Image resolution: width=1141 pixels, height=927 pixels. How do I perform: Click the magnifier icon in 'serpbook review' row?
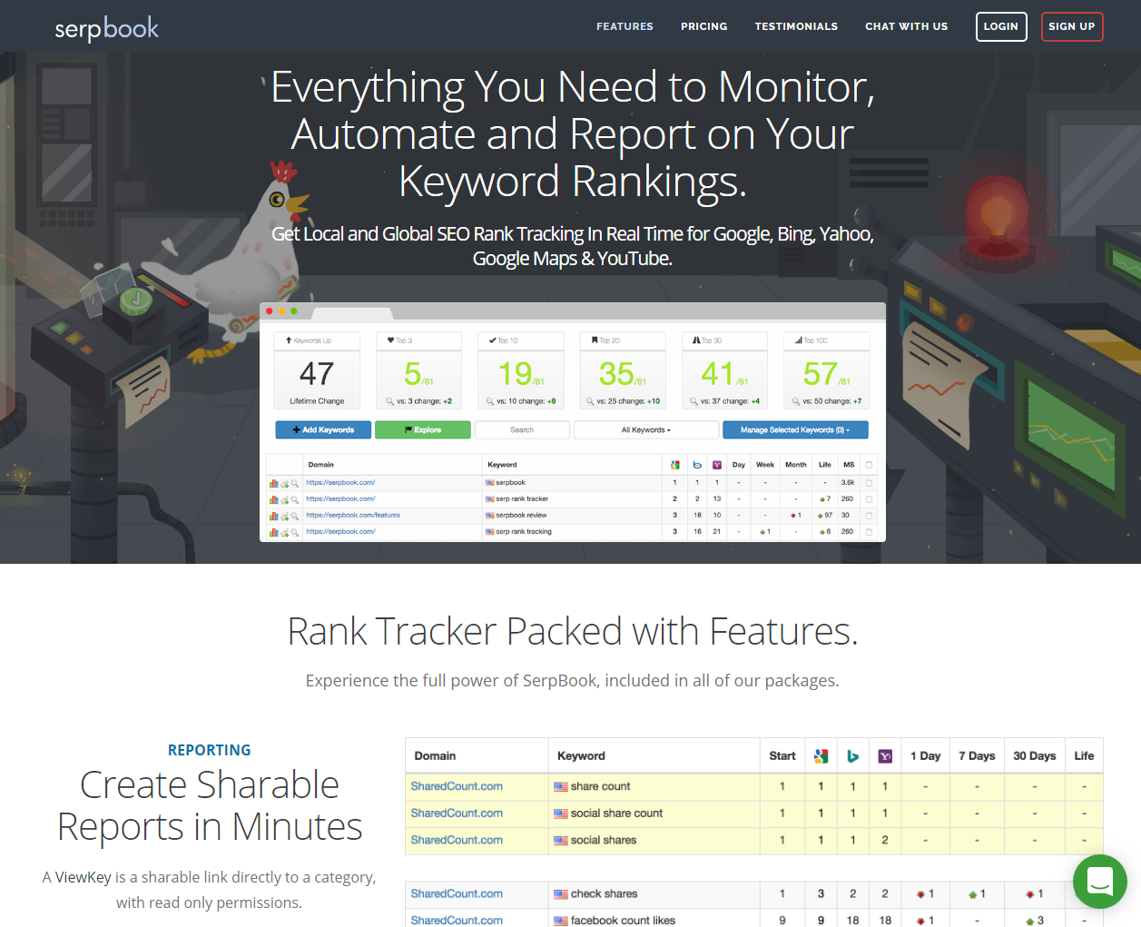[294, 516]
